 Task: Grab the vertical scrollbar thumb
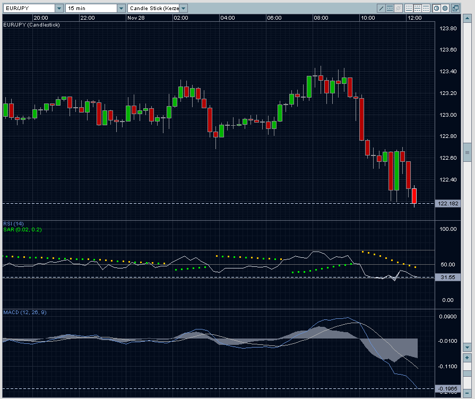point(467,152)
